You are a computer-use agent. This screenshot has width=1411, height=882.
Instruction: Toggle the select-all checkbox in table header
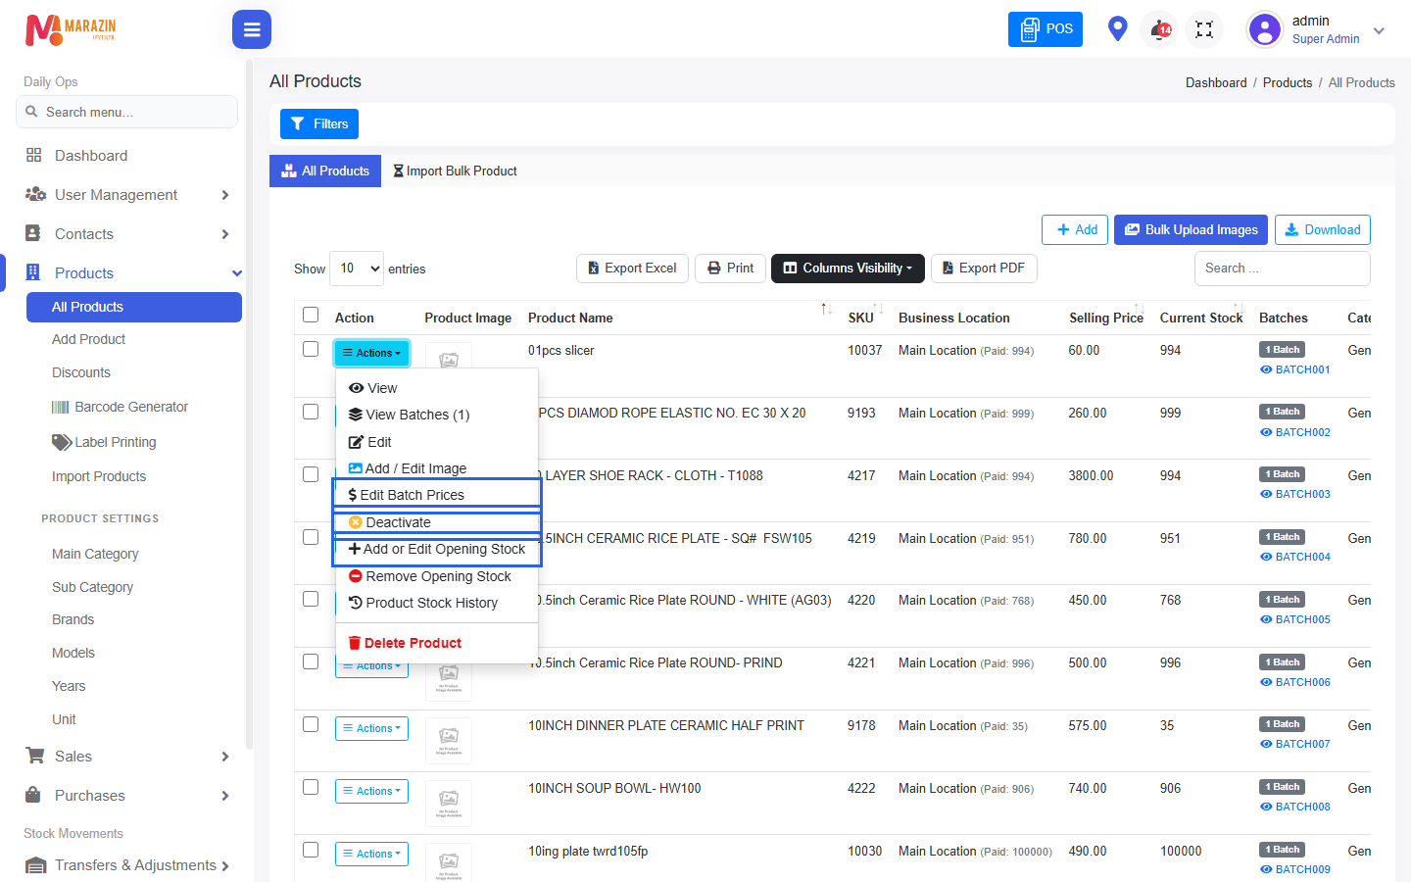tap(311, 315)
